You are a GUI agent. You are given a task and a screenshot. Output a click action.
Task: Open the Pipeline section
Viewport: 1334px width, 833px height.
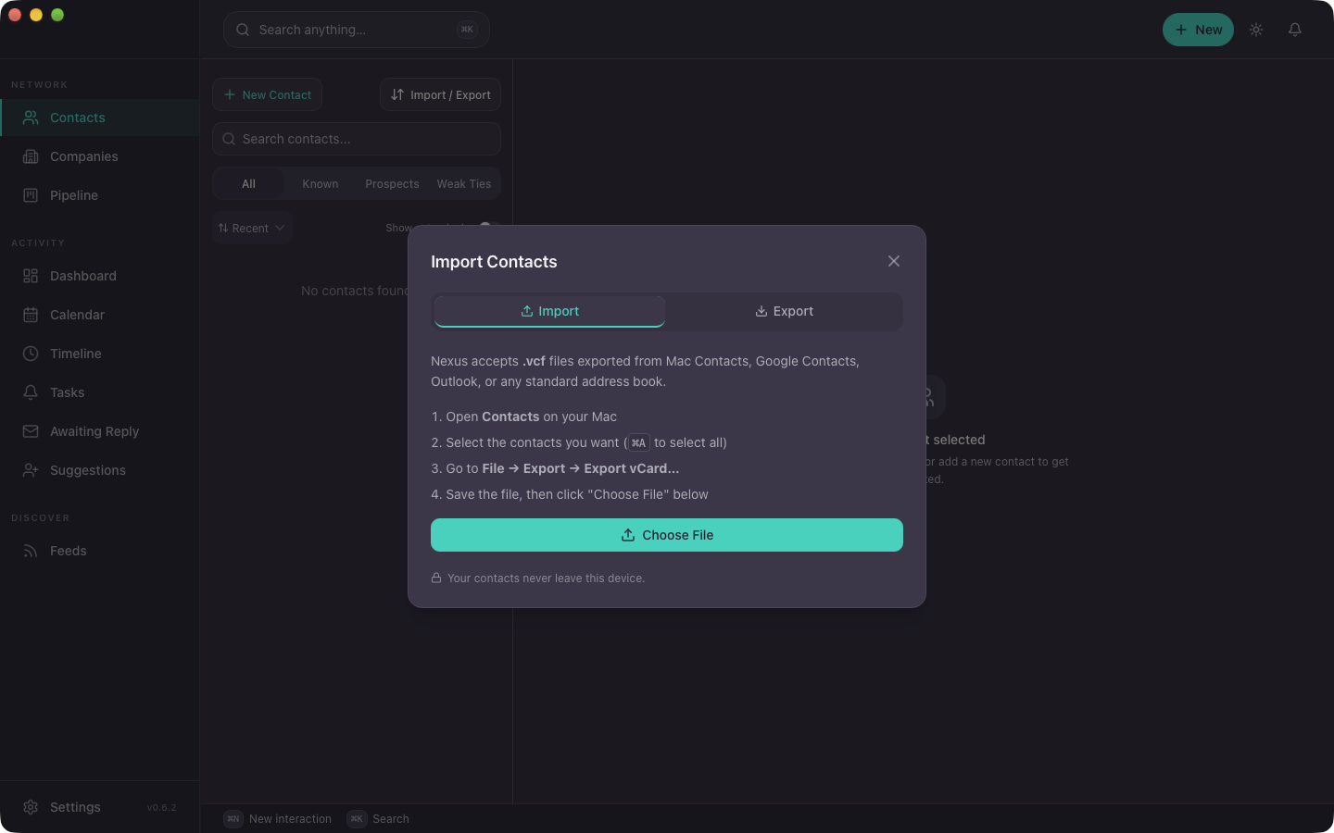(100, 195)
